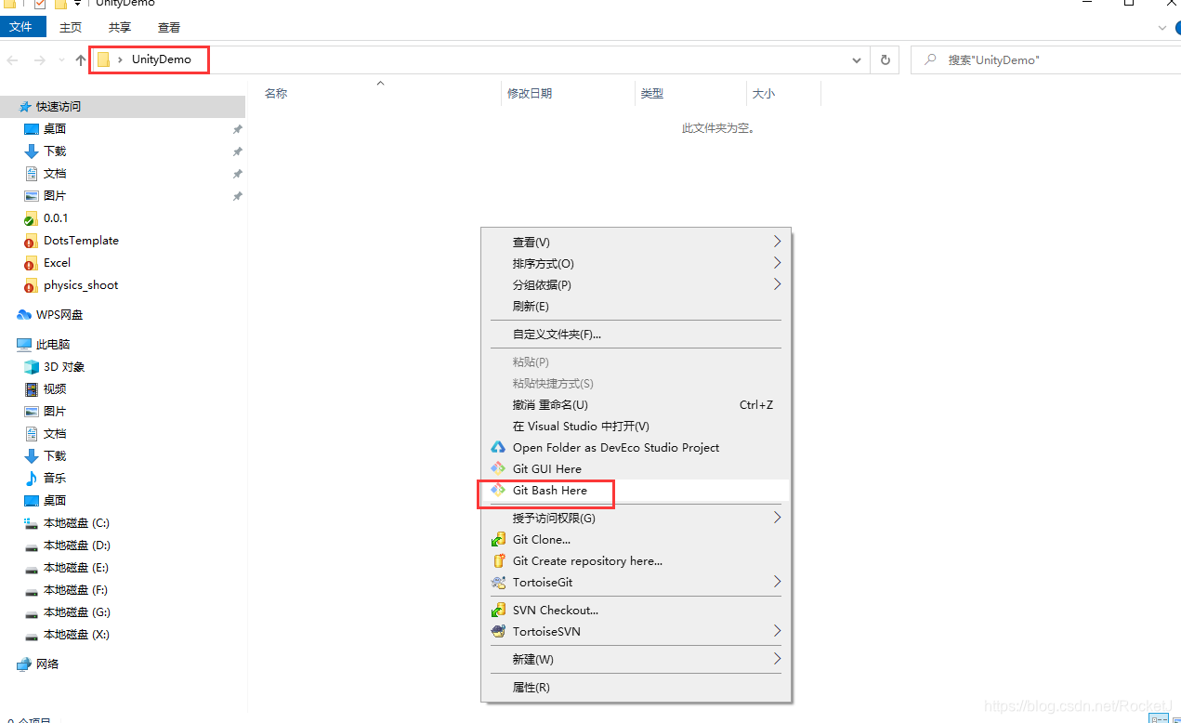Select 在 Visual Studio 中打开(V)
Viewport: 1181px width, 723px height.
click(581, 426)
